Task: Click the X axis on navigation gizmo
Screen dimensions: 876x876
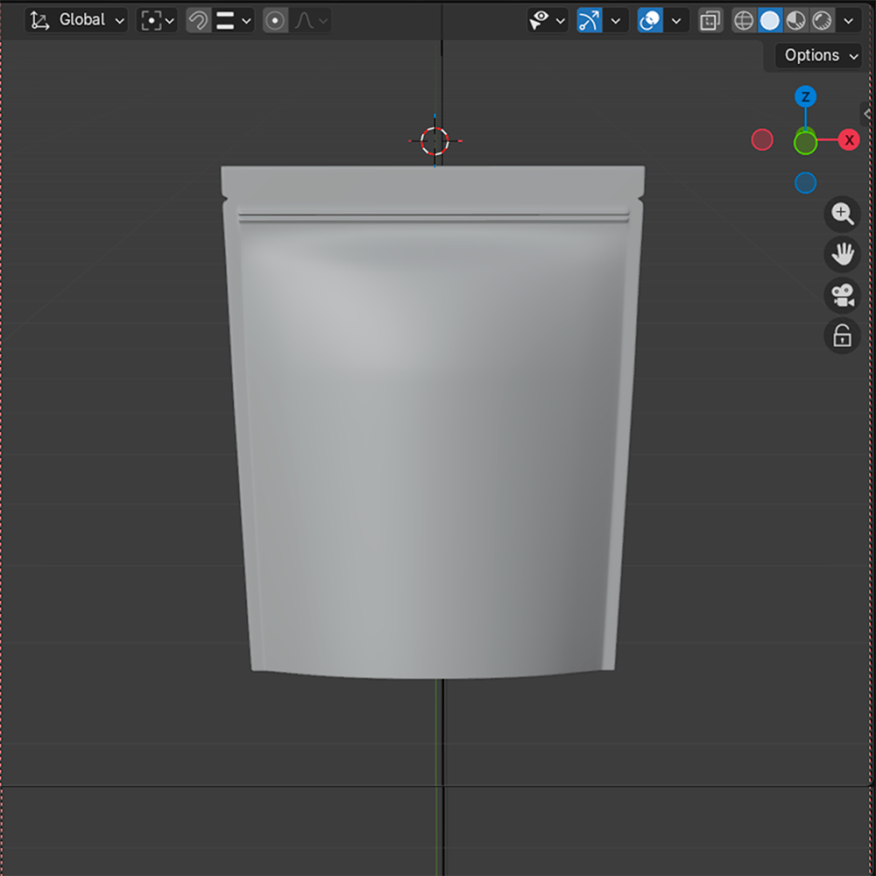Action: coord(849,139)
